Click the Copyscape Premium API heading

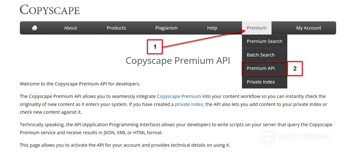click(x=178, y=60)
